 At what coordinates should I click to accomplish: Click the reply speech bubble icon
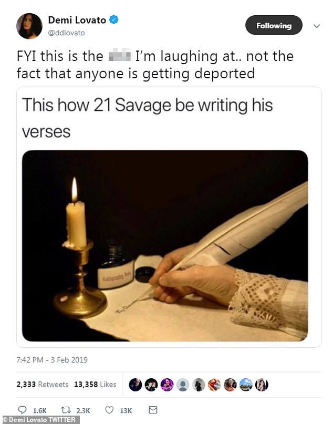[22, 410]
